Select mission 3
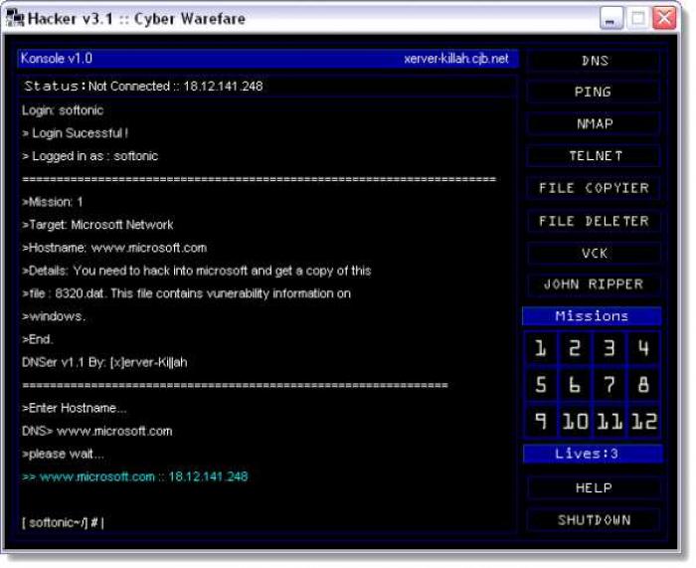 pyautogui.click(x=609, y=348)
